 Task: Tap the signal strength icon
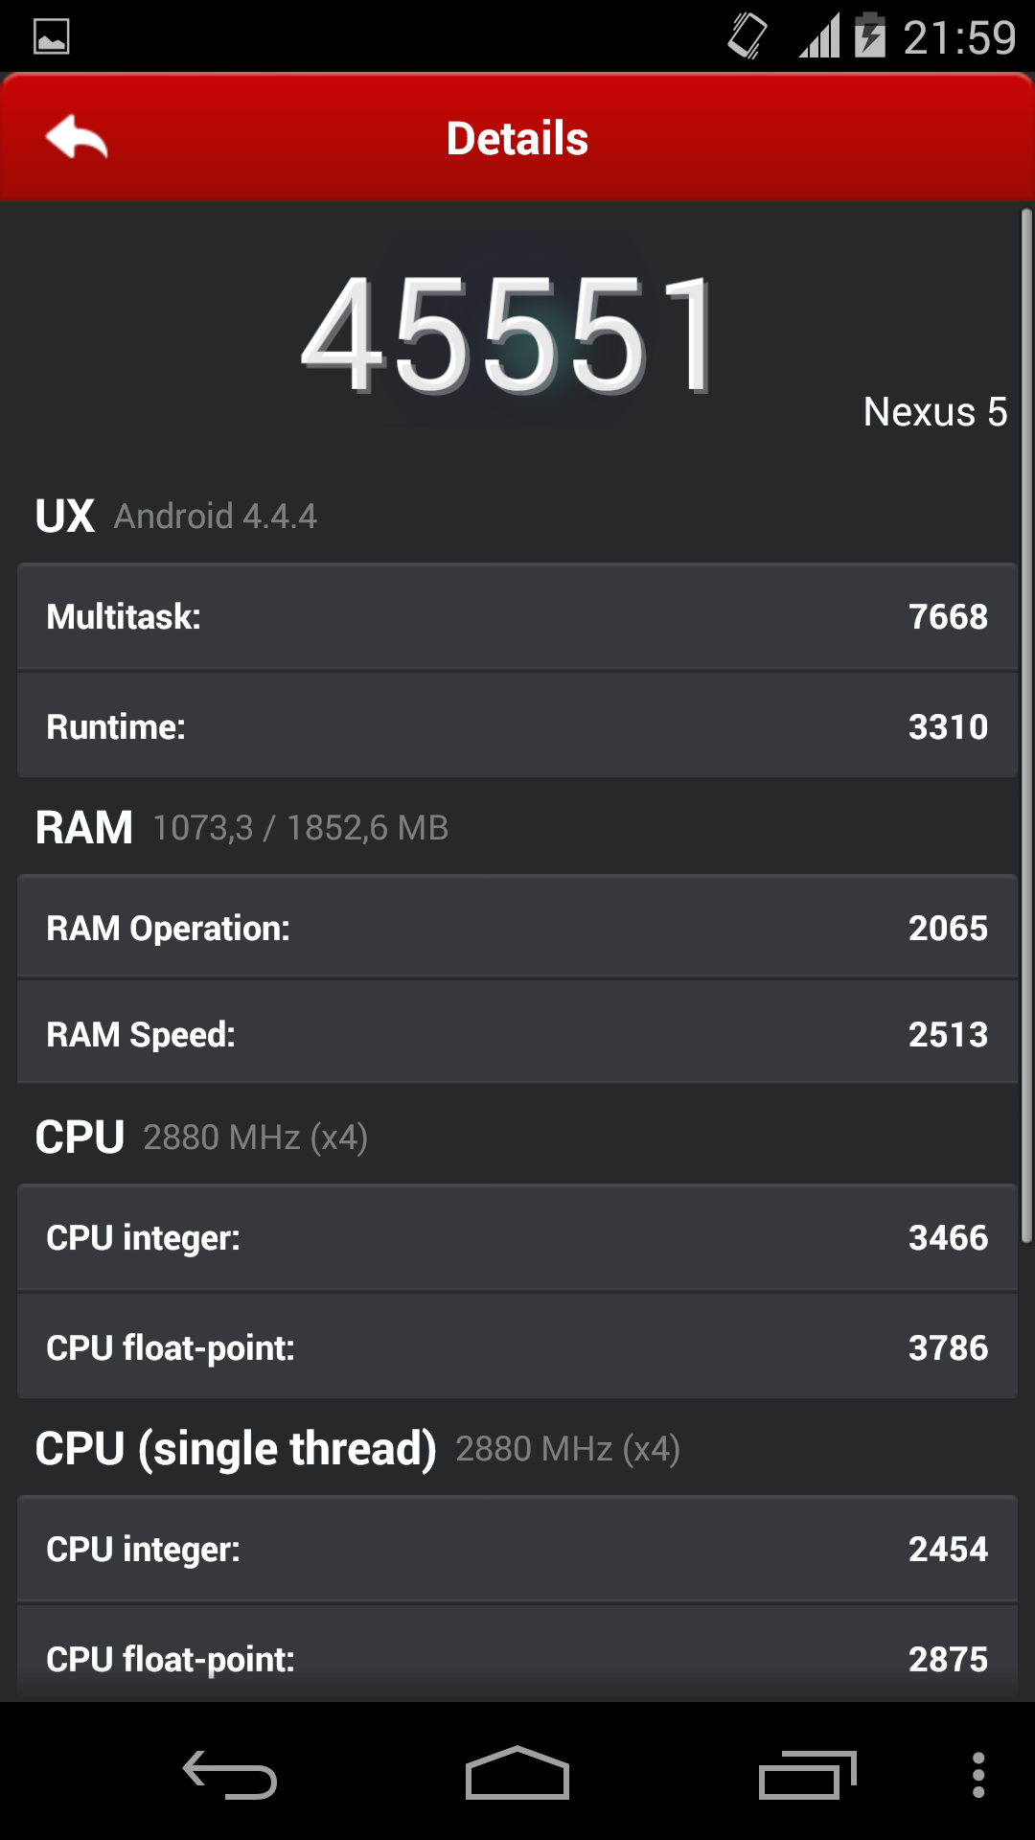(x=819, y=36)
